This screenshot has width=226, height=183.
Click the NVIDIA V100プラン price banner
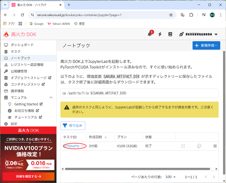[28, 155]
